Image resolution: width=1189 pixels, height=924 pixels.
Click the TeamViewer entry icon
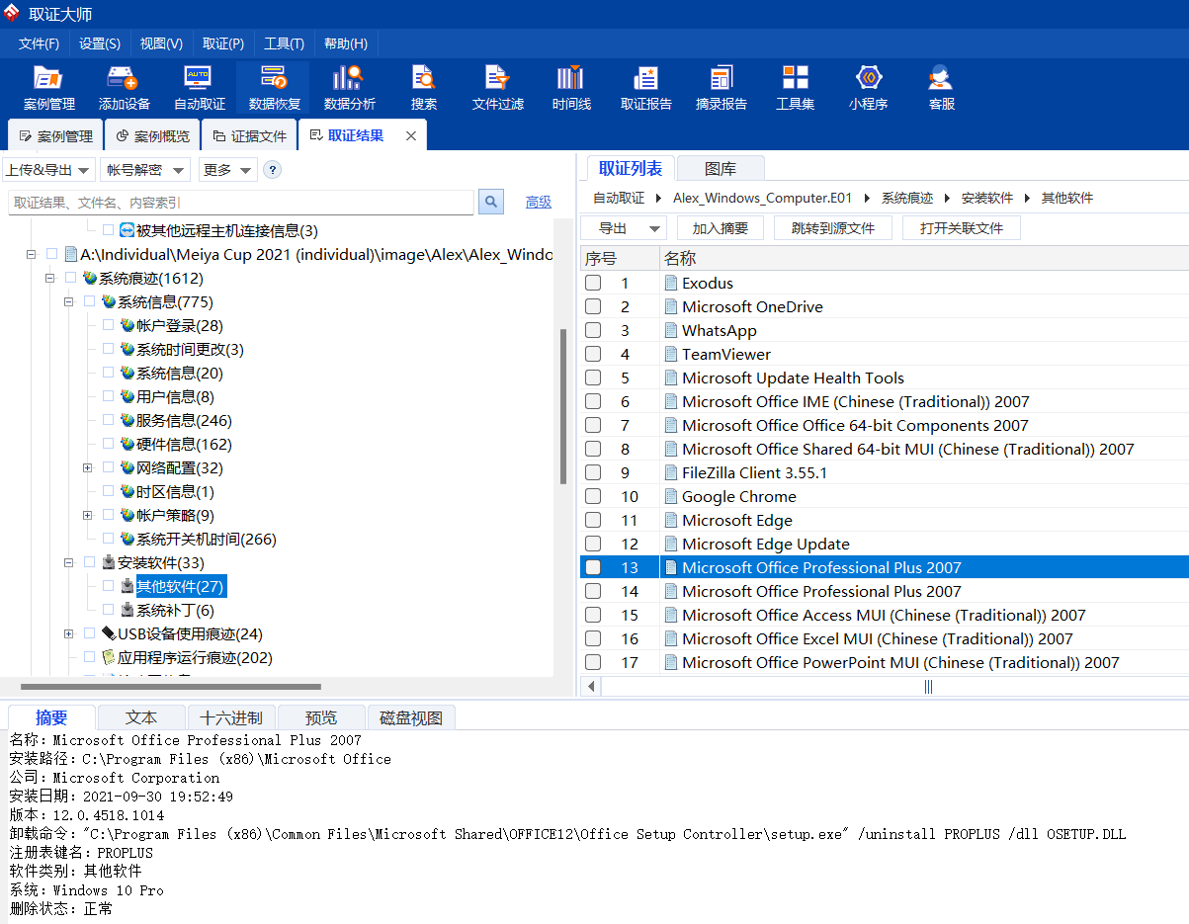[671, 354]
